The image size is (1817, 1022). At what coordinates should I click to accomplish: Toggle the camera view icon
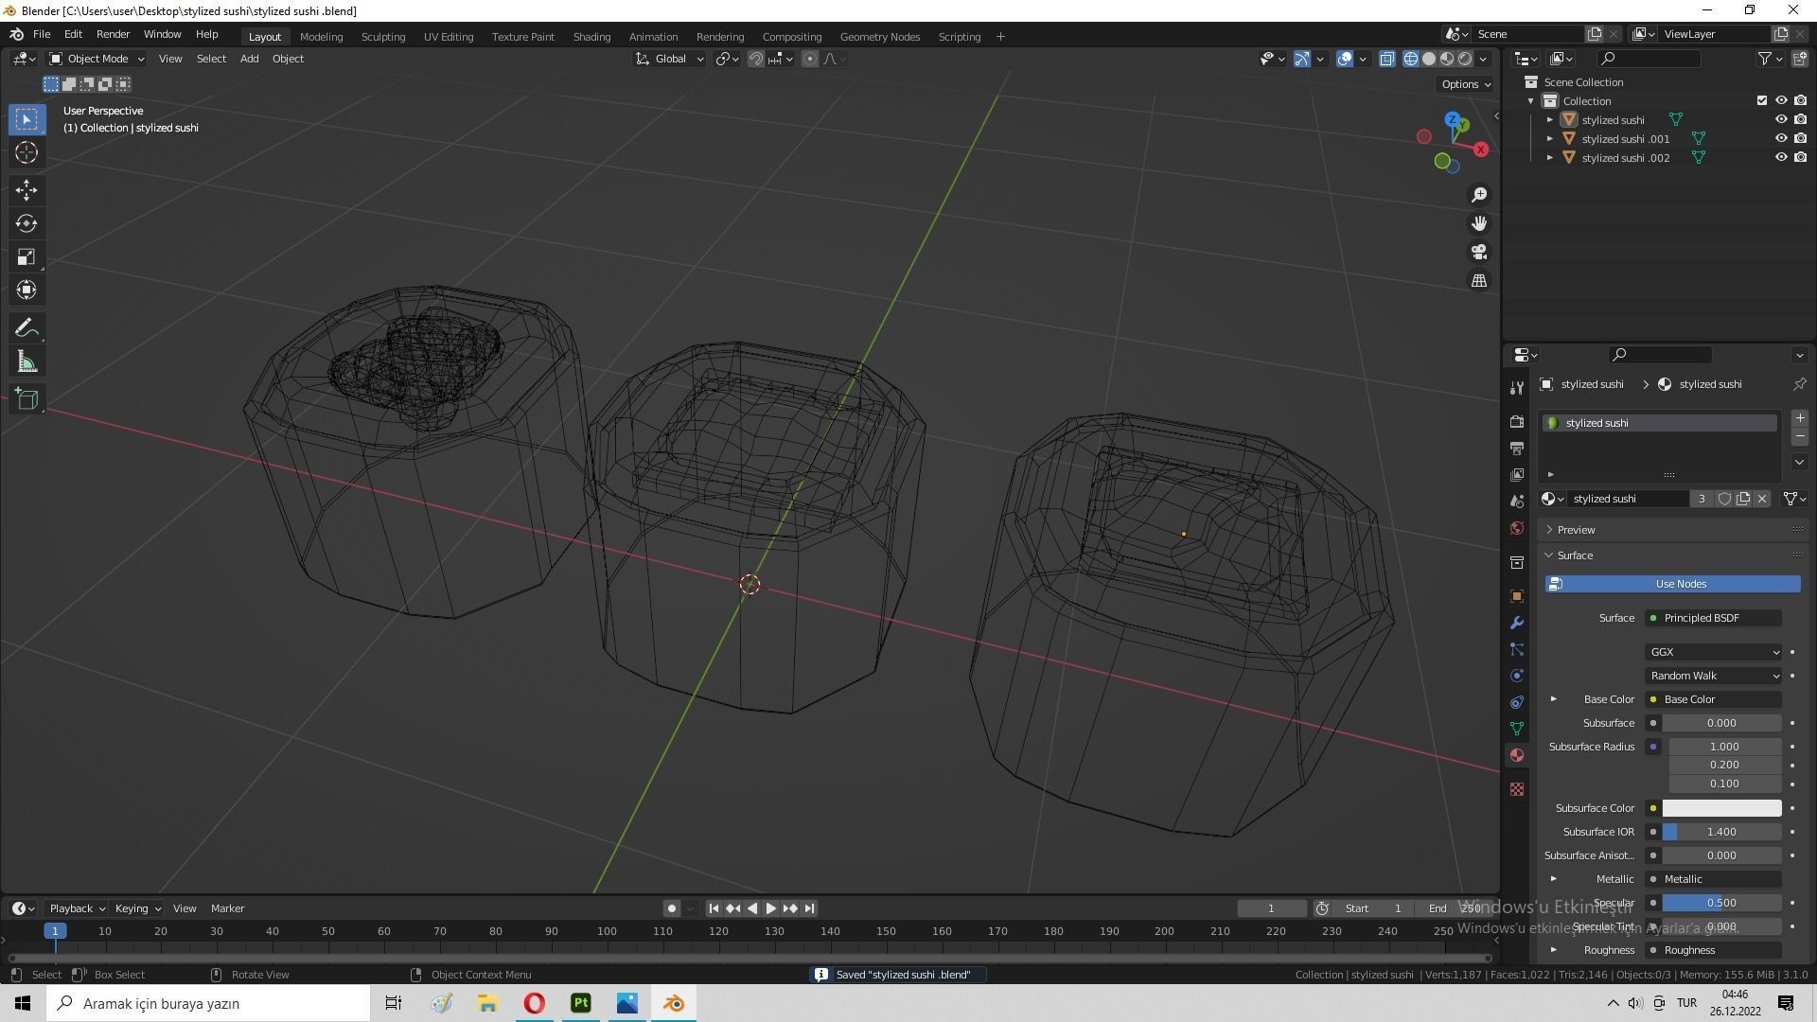tap(1478, 253)
